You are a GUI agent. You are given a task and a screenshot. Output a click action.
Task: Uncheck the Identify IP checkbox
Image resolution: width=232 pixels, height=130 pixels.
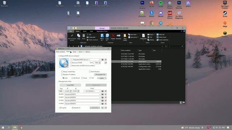tap(72, 108)
